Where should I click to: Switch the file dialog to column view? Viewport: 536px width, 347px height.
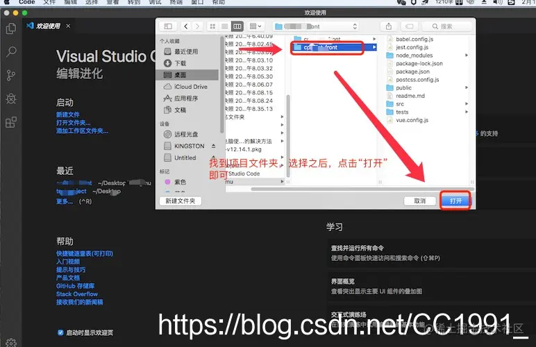click(x=237, y=26)
